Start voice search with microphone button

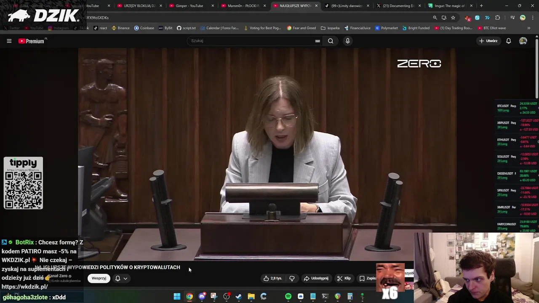point(347,41)
